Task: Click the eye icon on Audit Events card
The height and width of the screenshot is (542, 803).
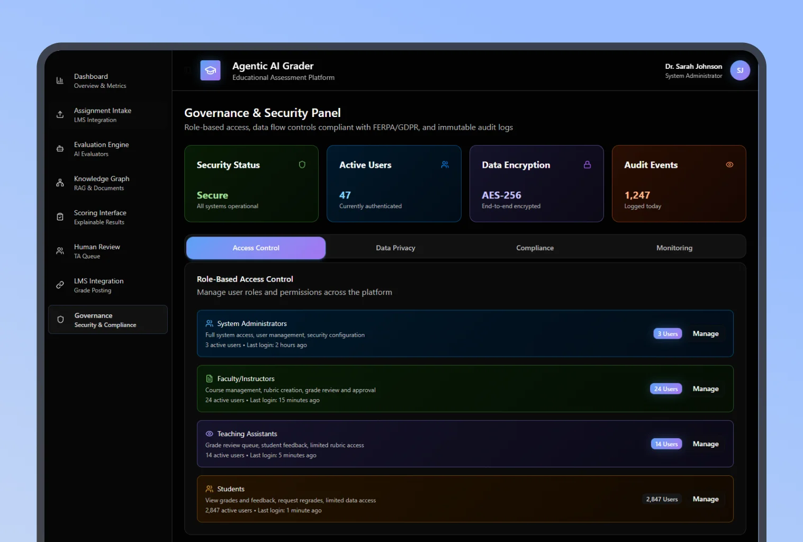Action: (729, 165)
